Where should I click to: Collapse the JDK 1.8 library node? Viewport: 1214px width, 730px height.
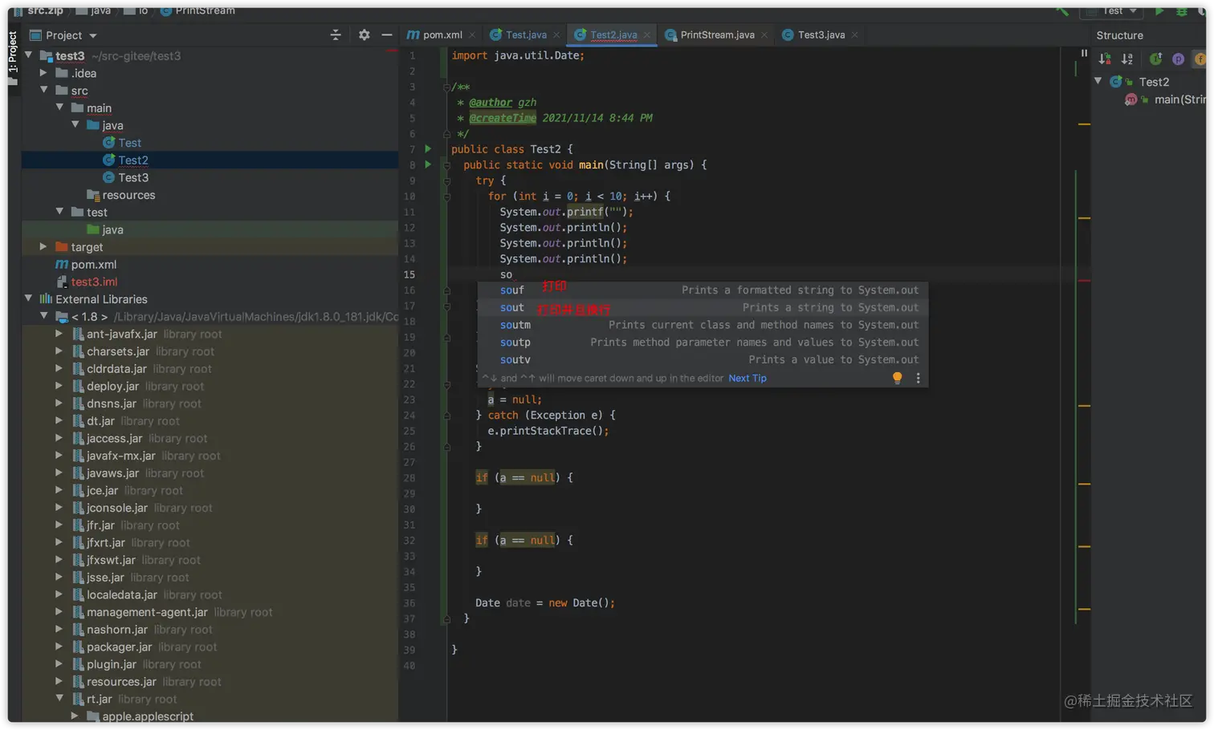point(44,316)
